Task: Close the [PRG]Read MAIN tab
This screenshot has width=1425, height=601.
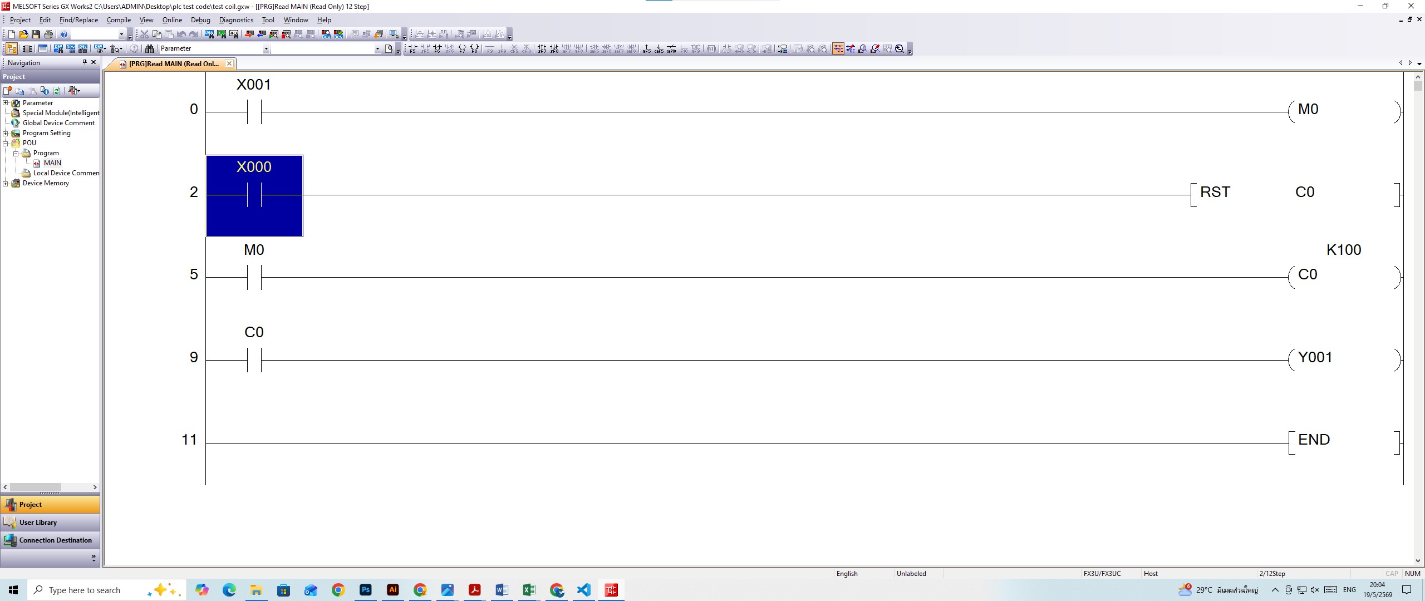Action: (x=229, y=64)
